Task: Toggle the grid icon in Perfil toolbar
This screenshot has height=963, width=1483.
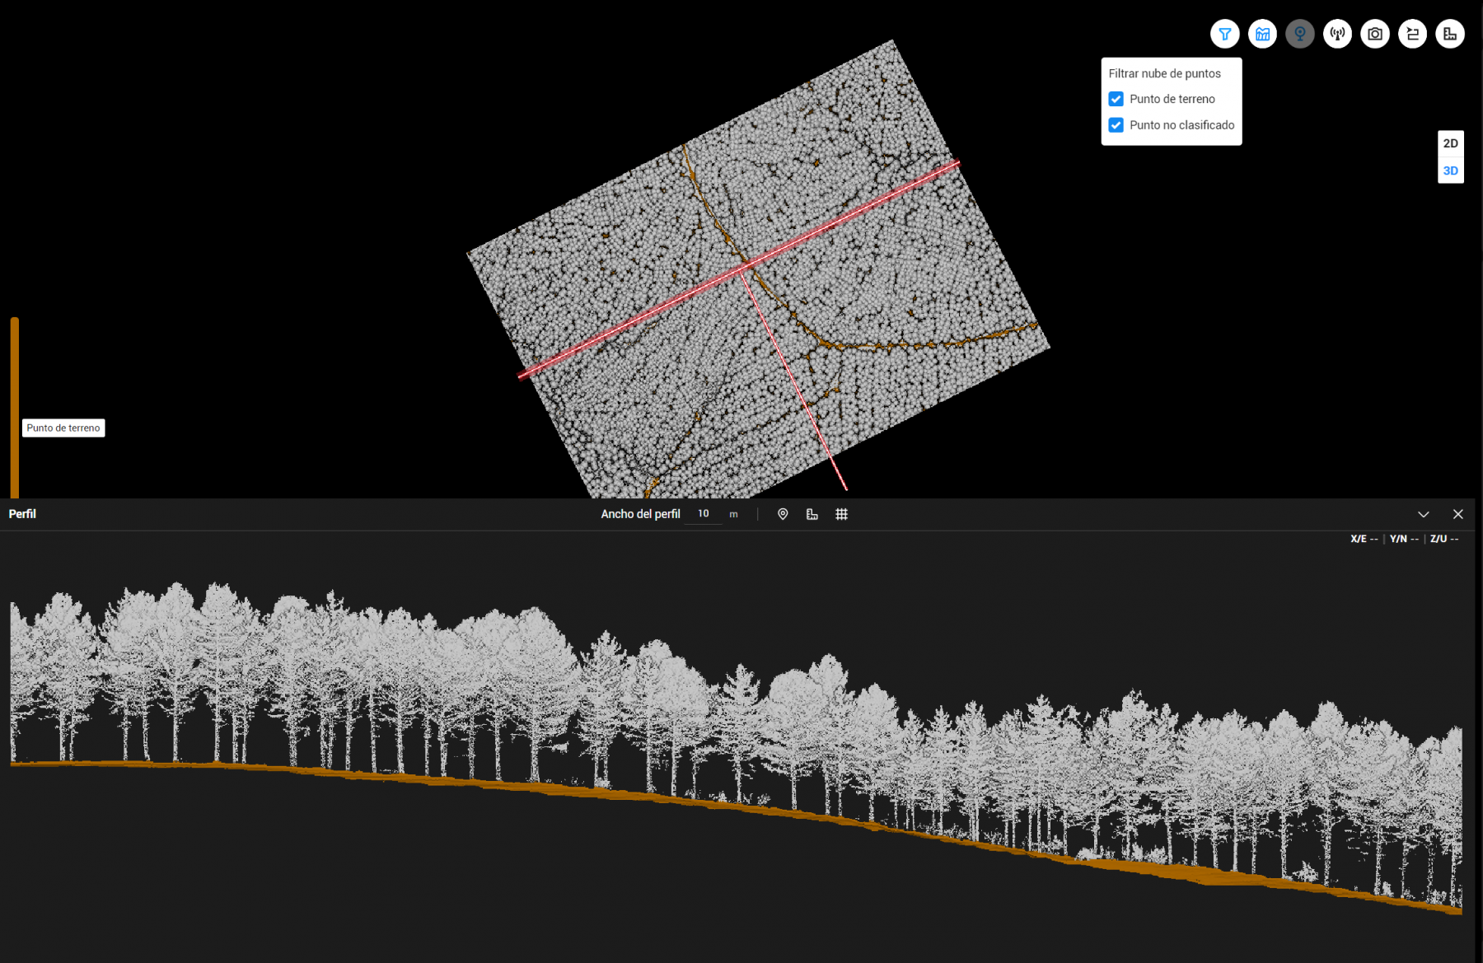Action: (841, 514)
